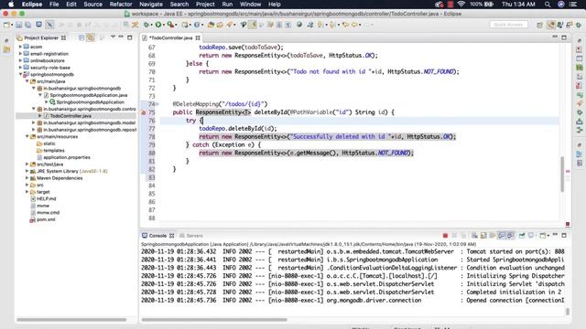Click the Save All toolbar icon
Screen dimensions: 586x329
(x=28, y=25)
